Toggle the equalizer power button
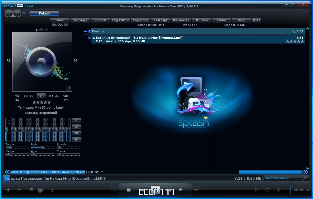The height and width of the screenshot is (199, 313). coord(77,120)
